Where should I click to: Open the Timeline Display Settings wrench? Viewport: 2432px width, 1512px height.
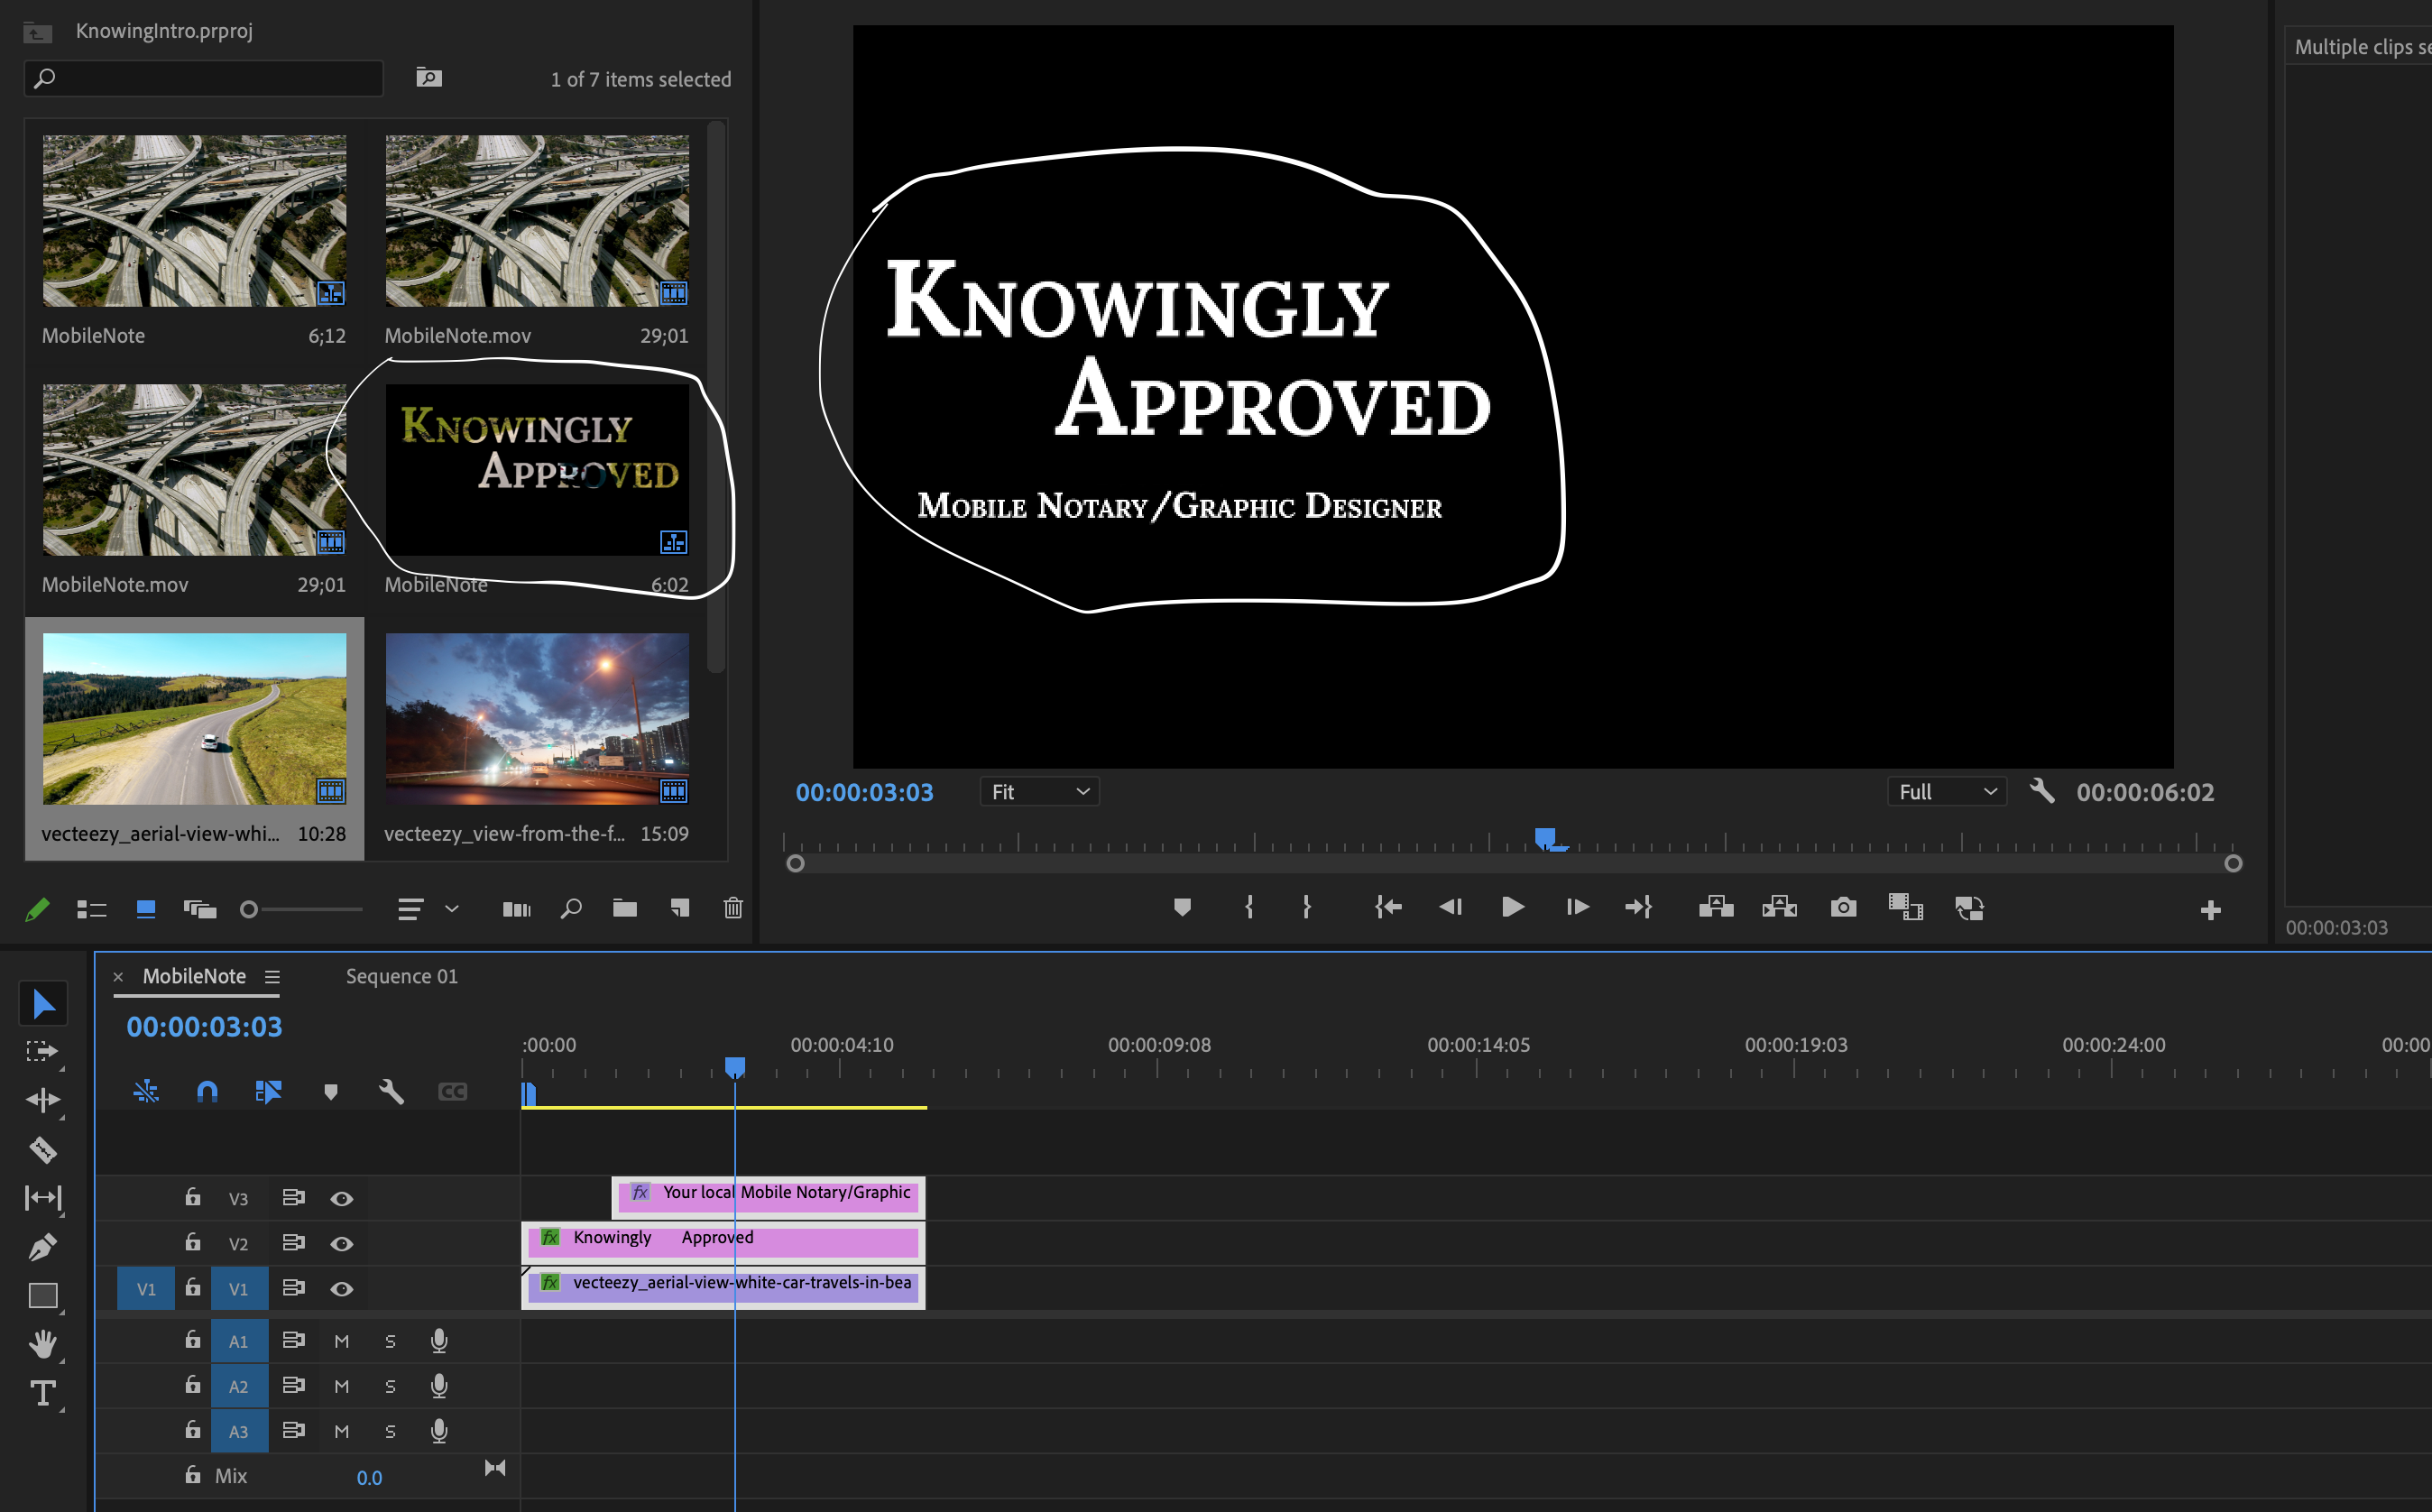[392, 1091]
